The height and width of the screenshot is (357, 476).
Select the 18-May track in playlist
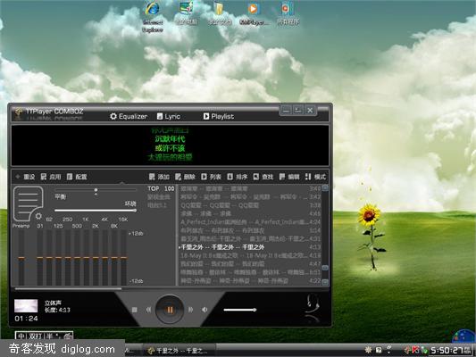tap(249, 255)
